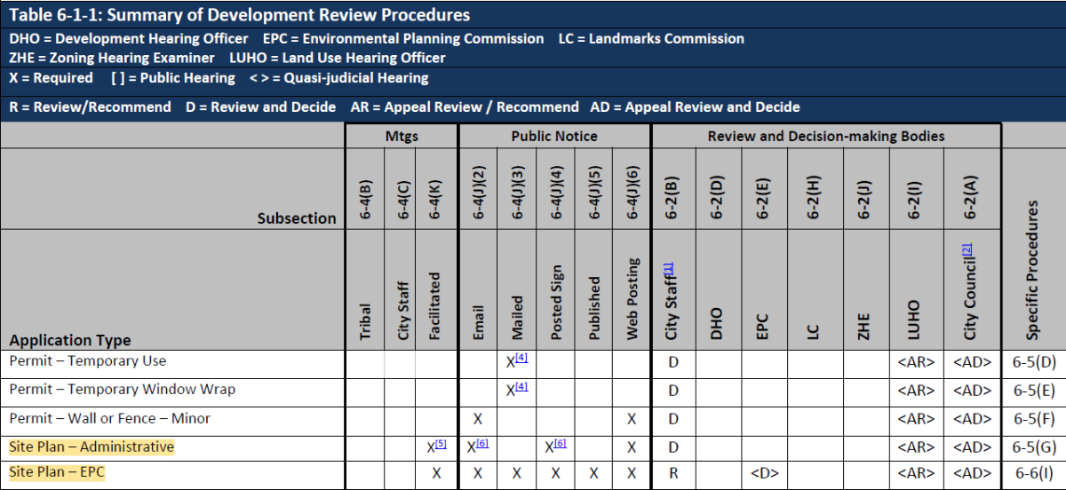Open footnote 1 link beside City Staff

pyautogui.click(x=668, y=267)
